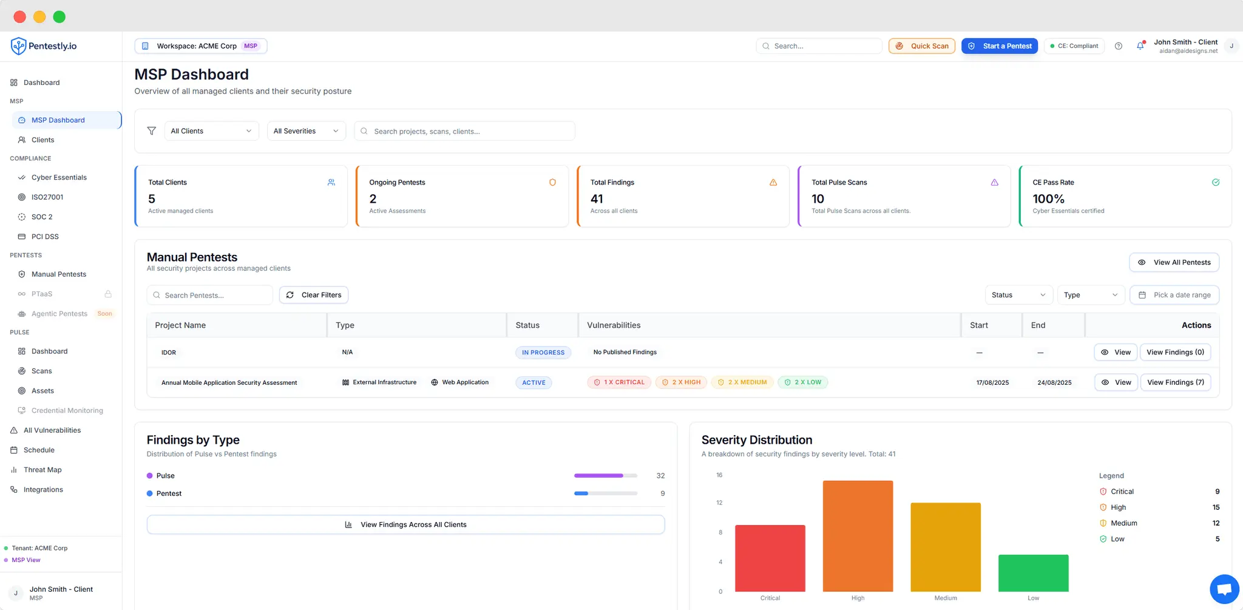Click the Pentest findings progress bar
Image resolution: width=1243 pixels, height=610 pixels.
[x=606, y=493]
